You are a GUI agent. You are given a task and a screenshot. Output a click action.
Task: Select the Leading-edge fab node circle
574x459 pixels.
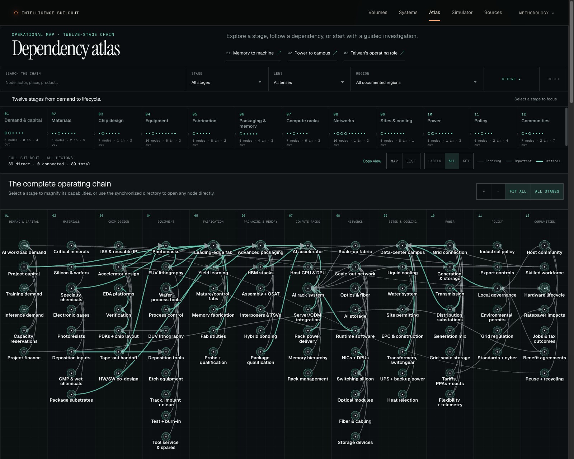213,246
